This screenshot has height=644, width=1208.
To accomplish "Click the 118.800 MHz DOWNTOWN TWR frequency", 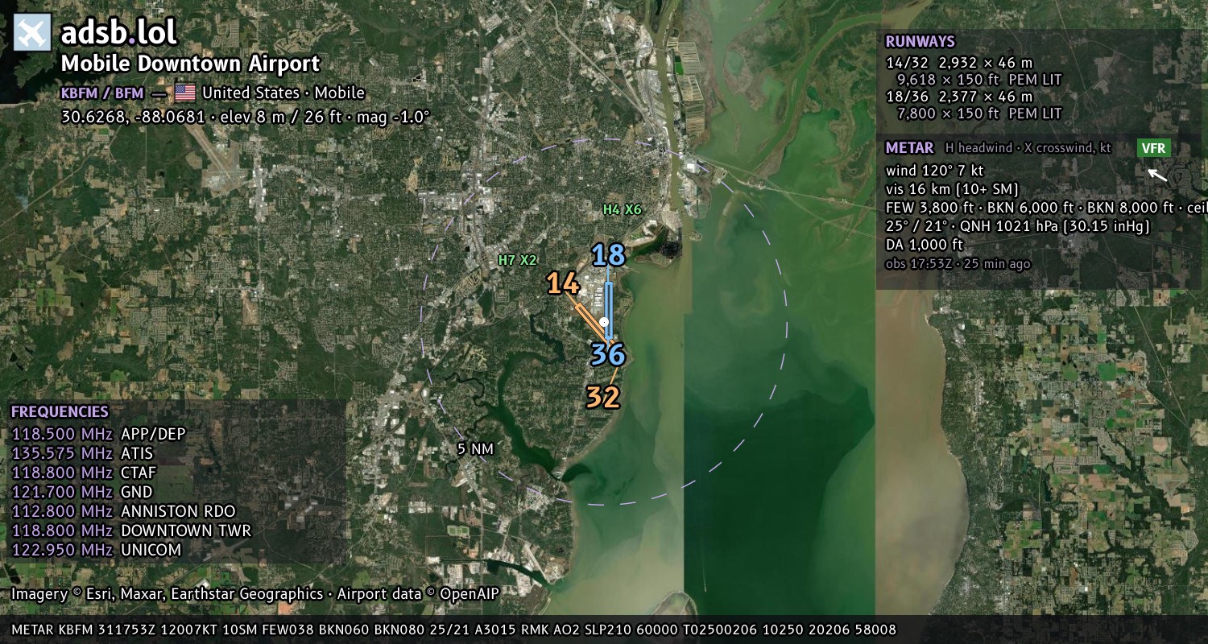I will point(131,530).
